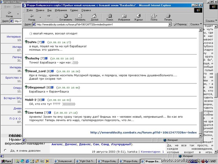Viewport: 218px width, 164px height.
Task: Open info icon next to Mobil-2
Action: click(x=43, y=100)
